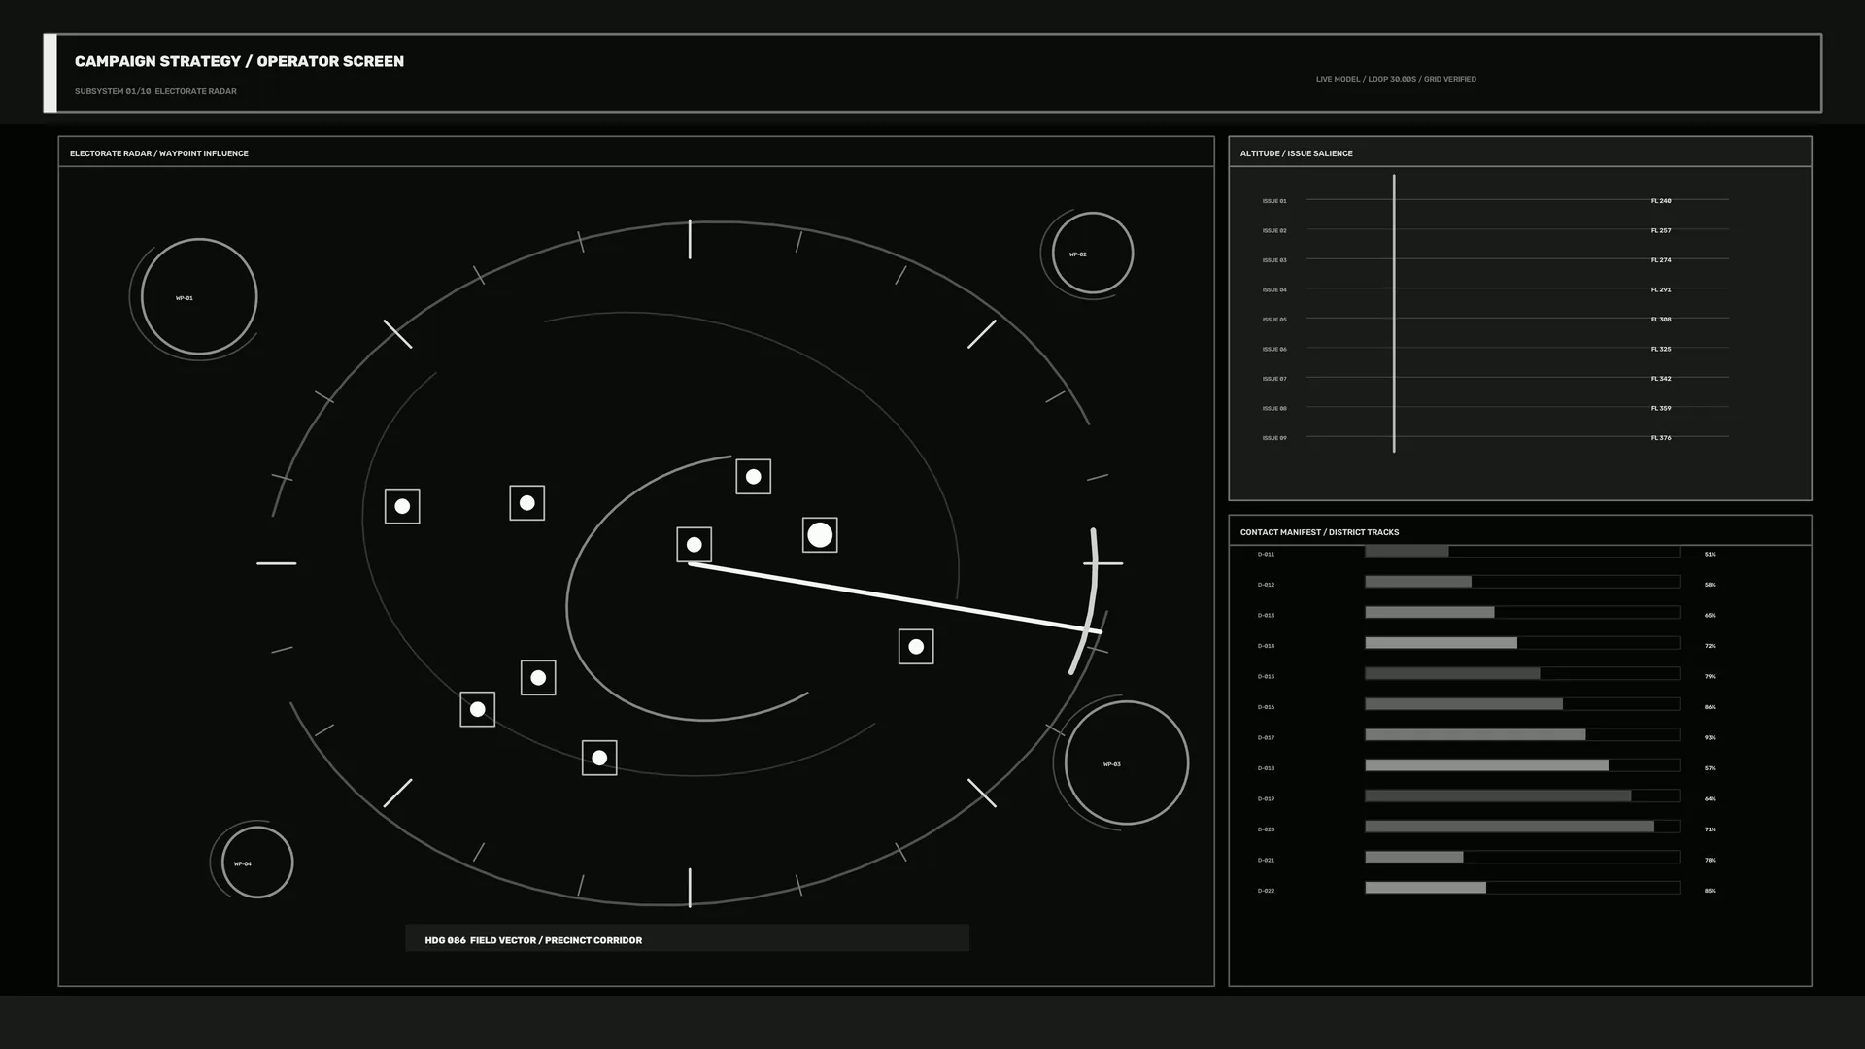Click the FL 359 altitude value
Viewport: 1865px width, 1049px height.
(1661, 409)
